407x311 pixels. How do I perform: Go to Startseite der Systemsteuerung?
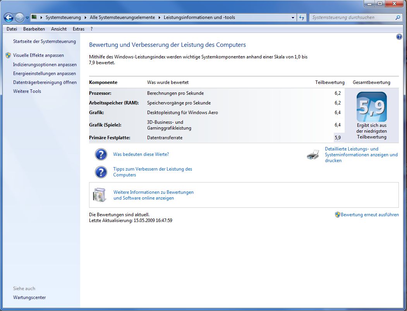45,41
